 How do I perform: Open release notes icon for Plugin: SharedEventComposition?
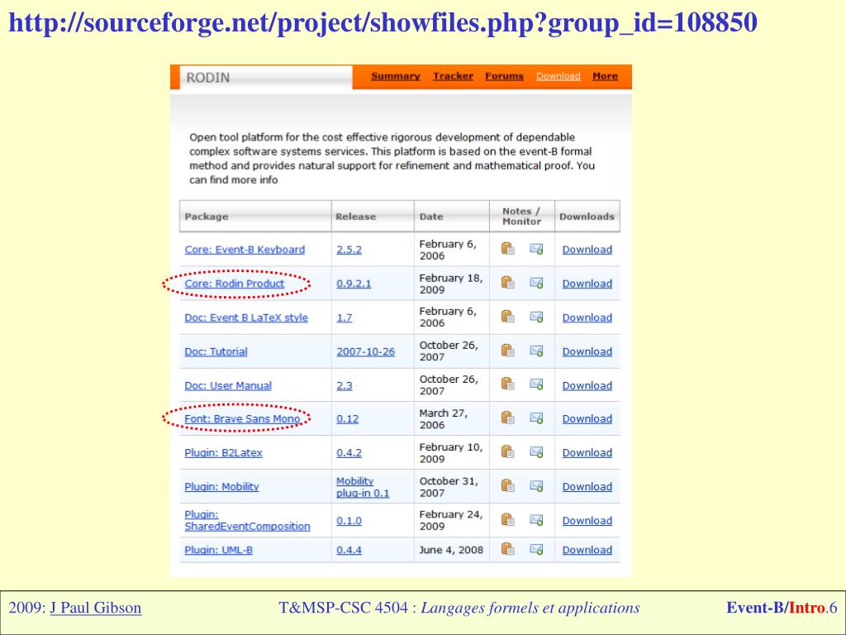point(508,520)
